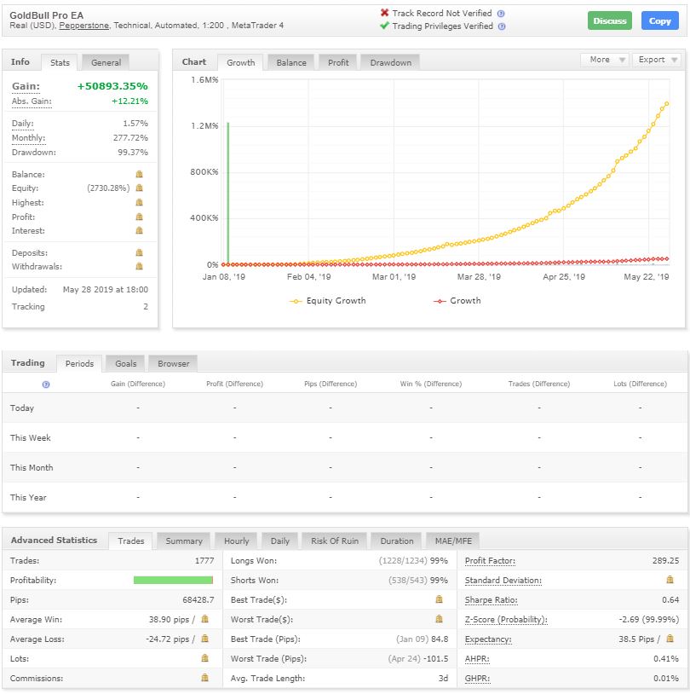This screenshot has height=694, width=690.
Task: Toggle Equity Growth series in chart legend
Action: point(327,300)
